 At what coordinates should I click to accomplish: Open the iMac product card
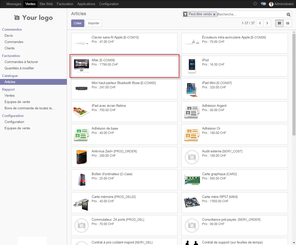124,66
